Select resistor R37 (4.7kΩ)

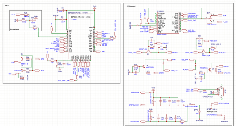tap(152, 47)
